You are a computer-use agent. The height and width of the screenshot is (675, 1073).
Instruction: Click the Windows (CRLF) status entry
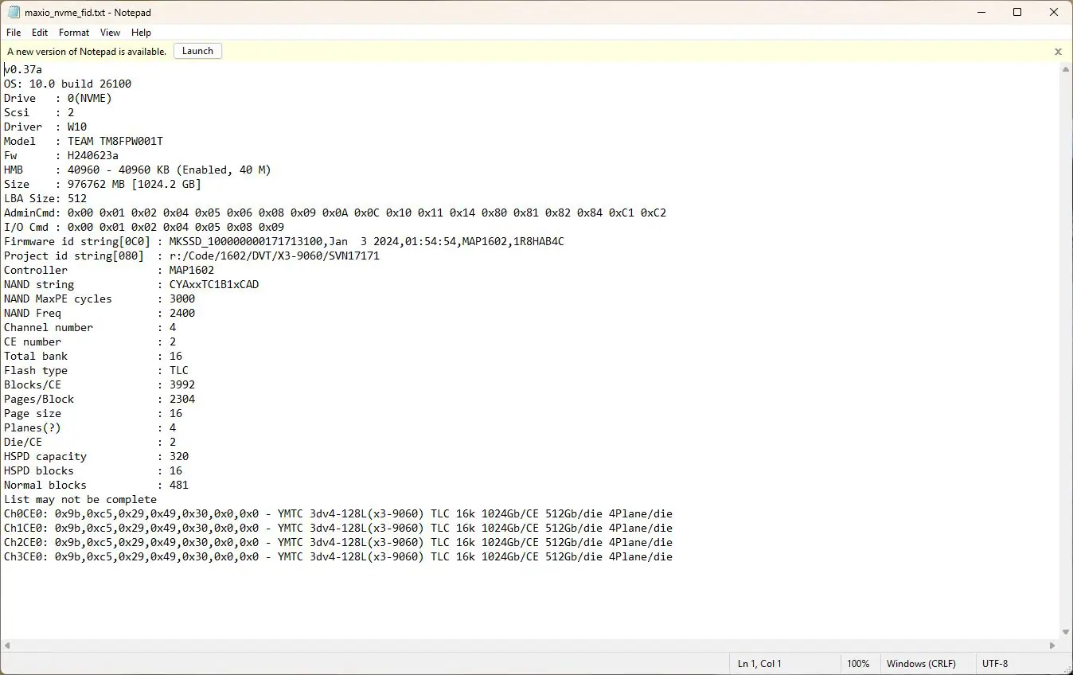pos(921,663)
